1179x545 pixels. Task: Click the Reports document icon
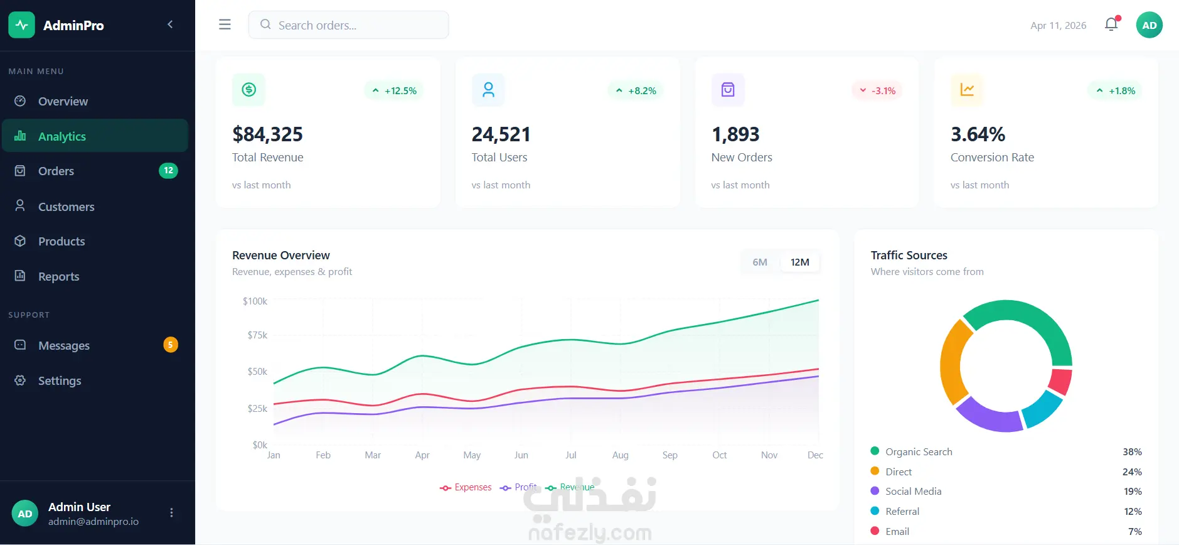[20, 276]
